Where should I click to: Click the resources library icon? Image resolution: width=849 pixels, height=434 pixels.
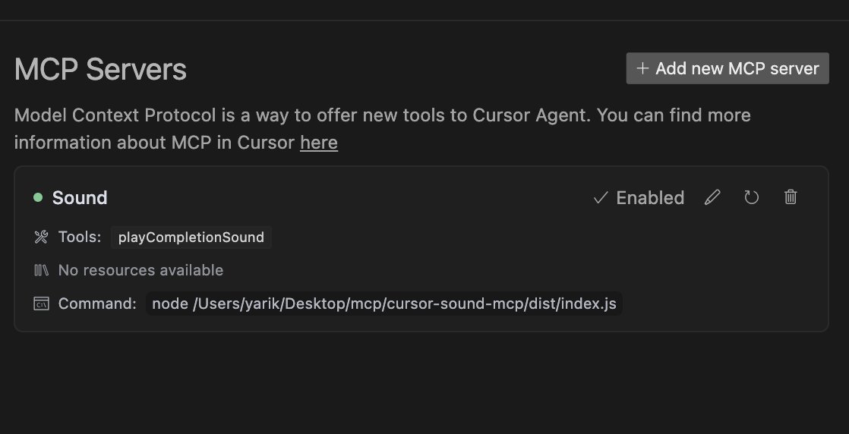click(x=41, y=270)
